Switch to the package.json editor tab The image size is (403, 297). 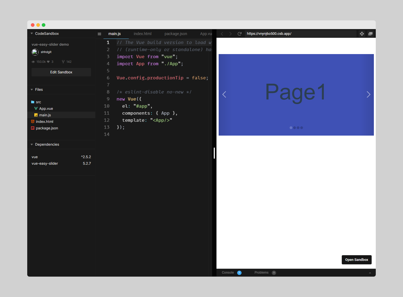coord(176,34)
